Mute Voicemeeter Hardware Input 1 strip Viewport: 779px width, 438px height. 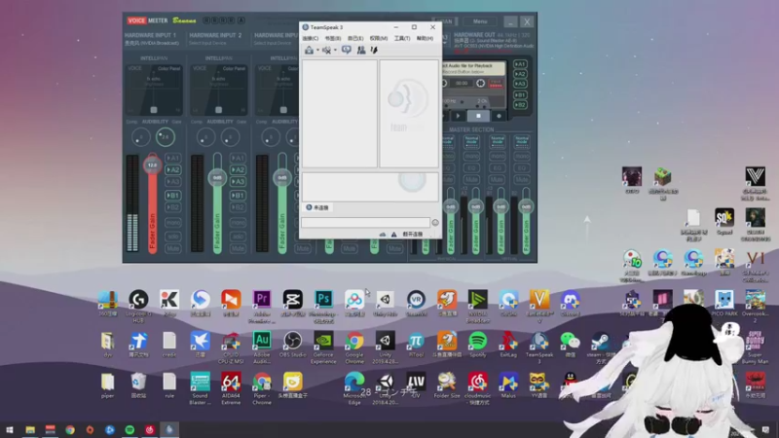pyautogui.click(x=172, y=248)
